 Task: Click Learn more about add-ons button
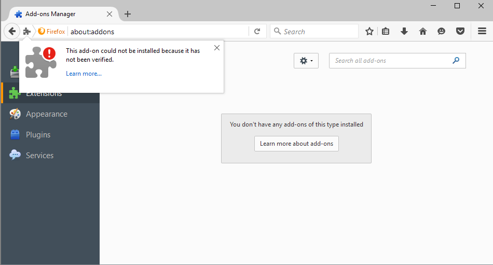(x=296, y=144)
